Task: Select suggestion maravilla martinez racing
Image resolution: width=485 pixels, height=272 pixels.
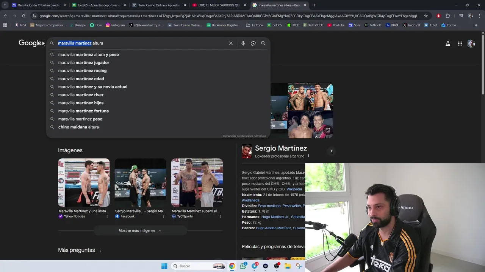Action: [158, 71]
